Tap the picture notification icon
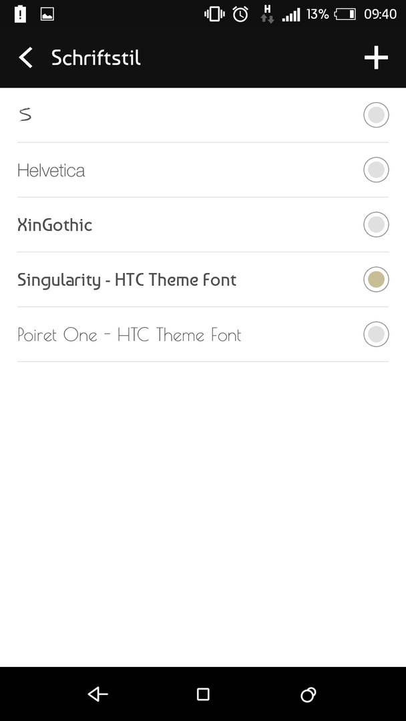This screenshot has width=406, height=721. (47, 14)
